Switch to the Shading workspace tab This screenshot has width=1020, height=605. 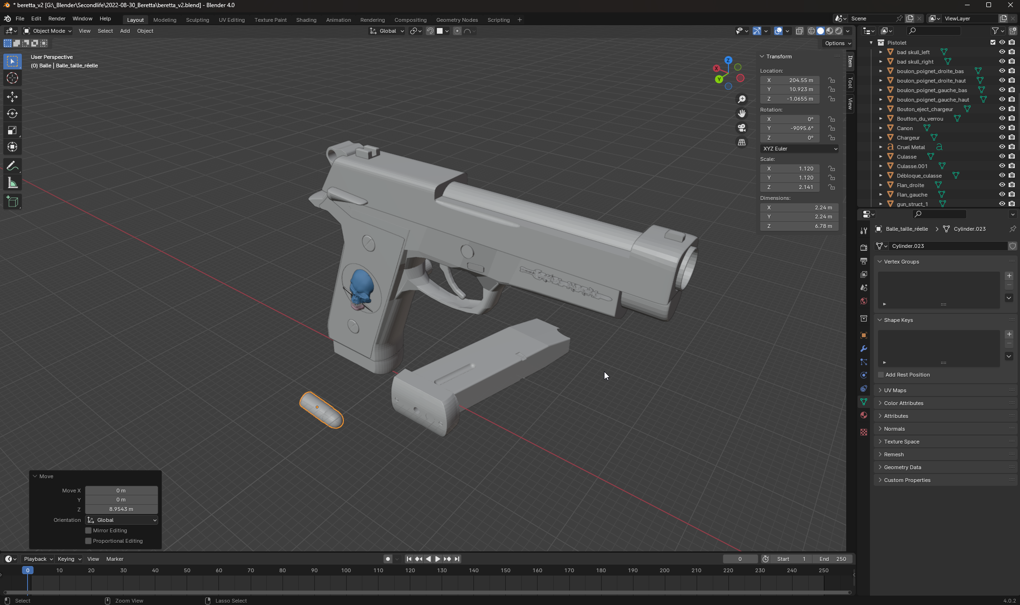pos(306,20)
